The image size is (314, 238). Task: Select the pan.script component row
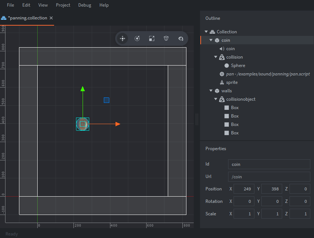click(257, 74)
